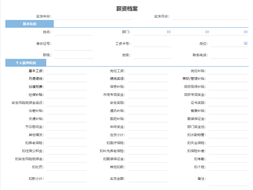Focus the 月度绩效 field
This screenshot has width=253, height=190.
tap(67, 79)
